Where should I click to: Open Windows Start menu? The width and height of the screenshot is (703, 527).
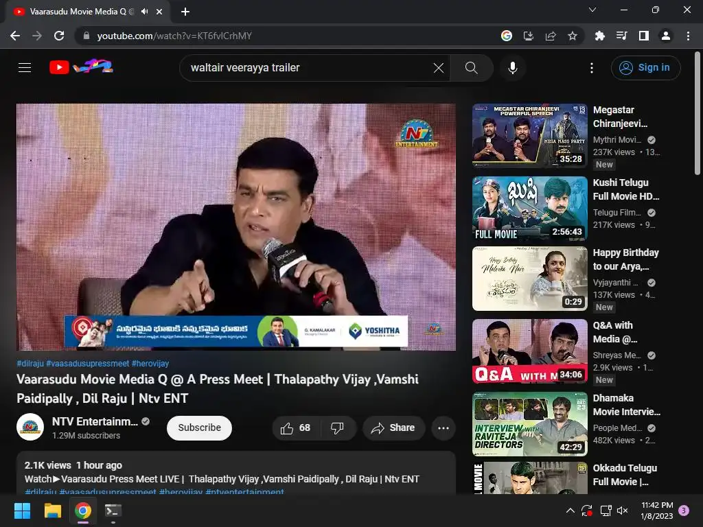pos(22,511)
